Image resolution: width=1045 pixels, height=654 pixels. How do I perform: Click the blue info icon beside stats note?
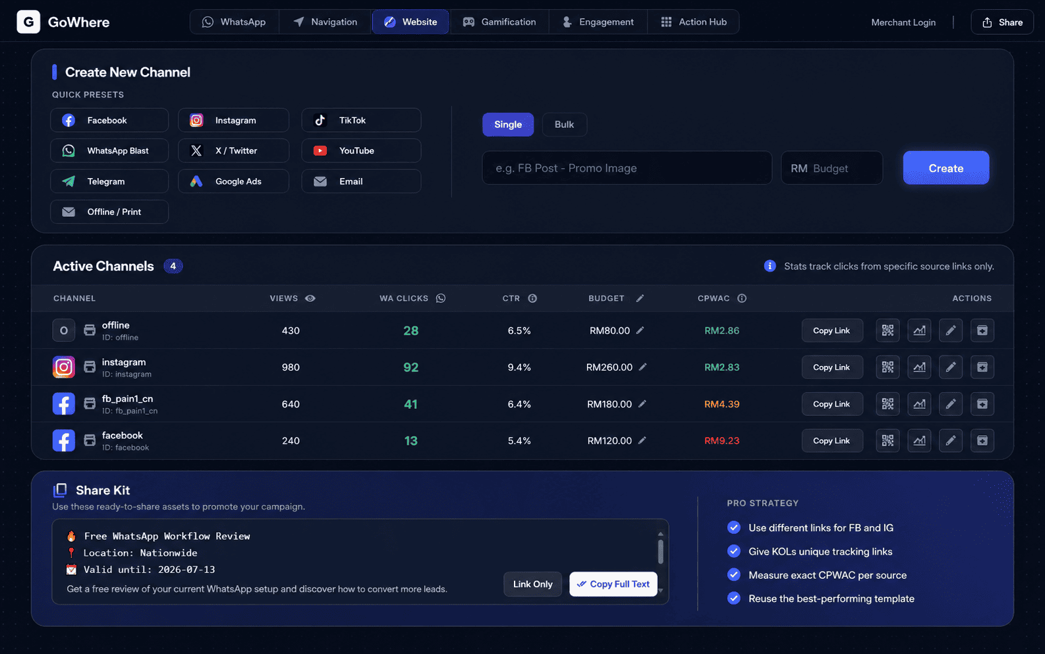tap(770, 266)
